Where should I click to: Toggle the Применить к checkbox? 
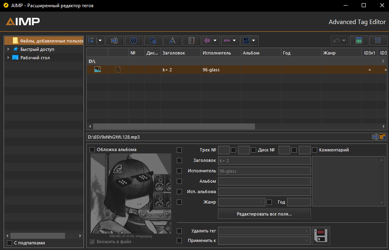pos(179,241)
